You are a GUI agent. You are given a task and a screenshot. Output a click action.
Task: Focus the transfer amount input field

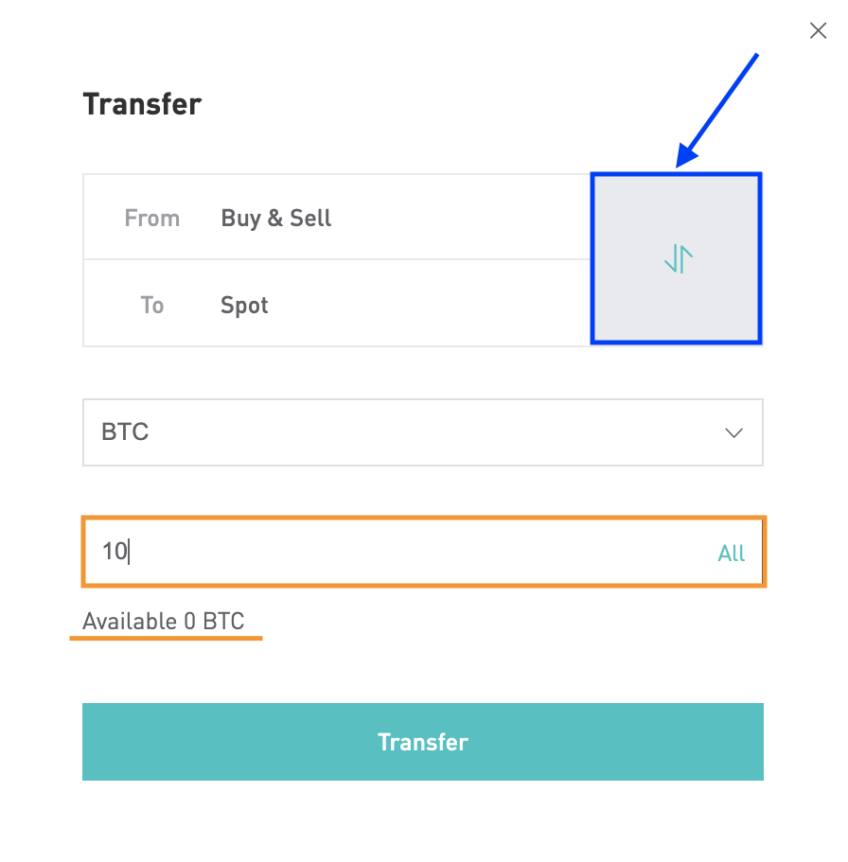(423, 552)
